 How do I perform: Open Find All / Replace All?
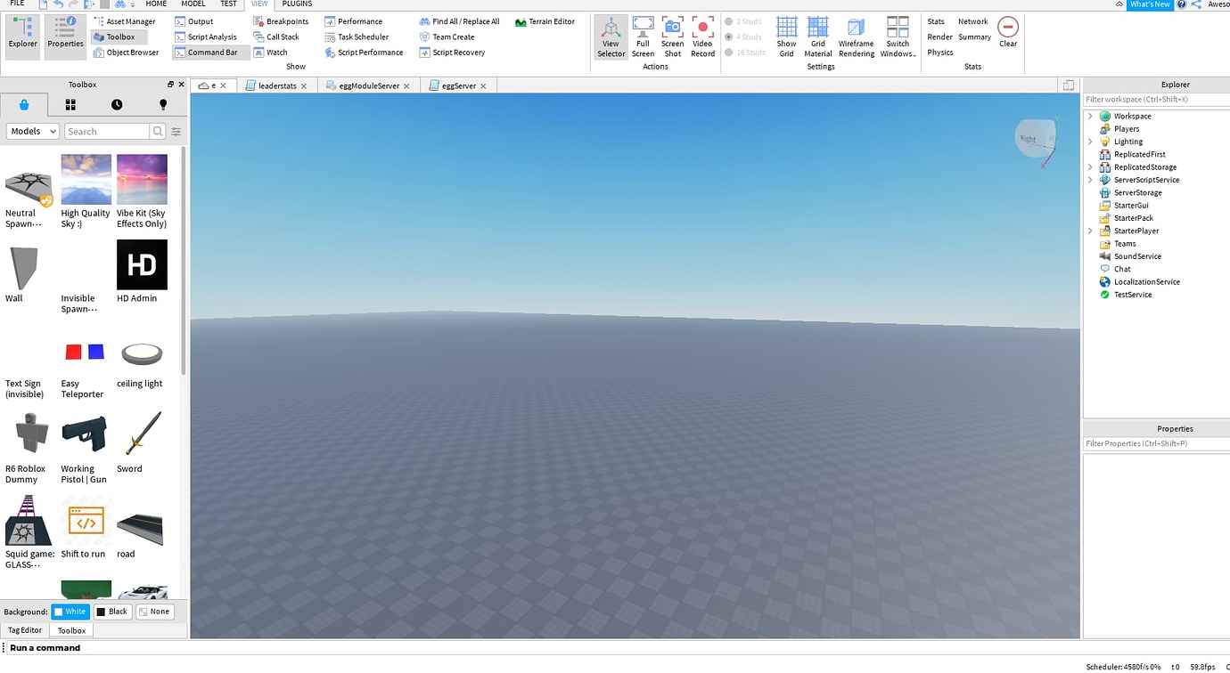point(460,21)
